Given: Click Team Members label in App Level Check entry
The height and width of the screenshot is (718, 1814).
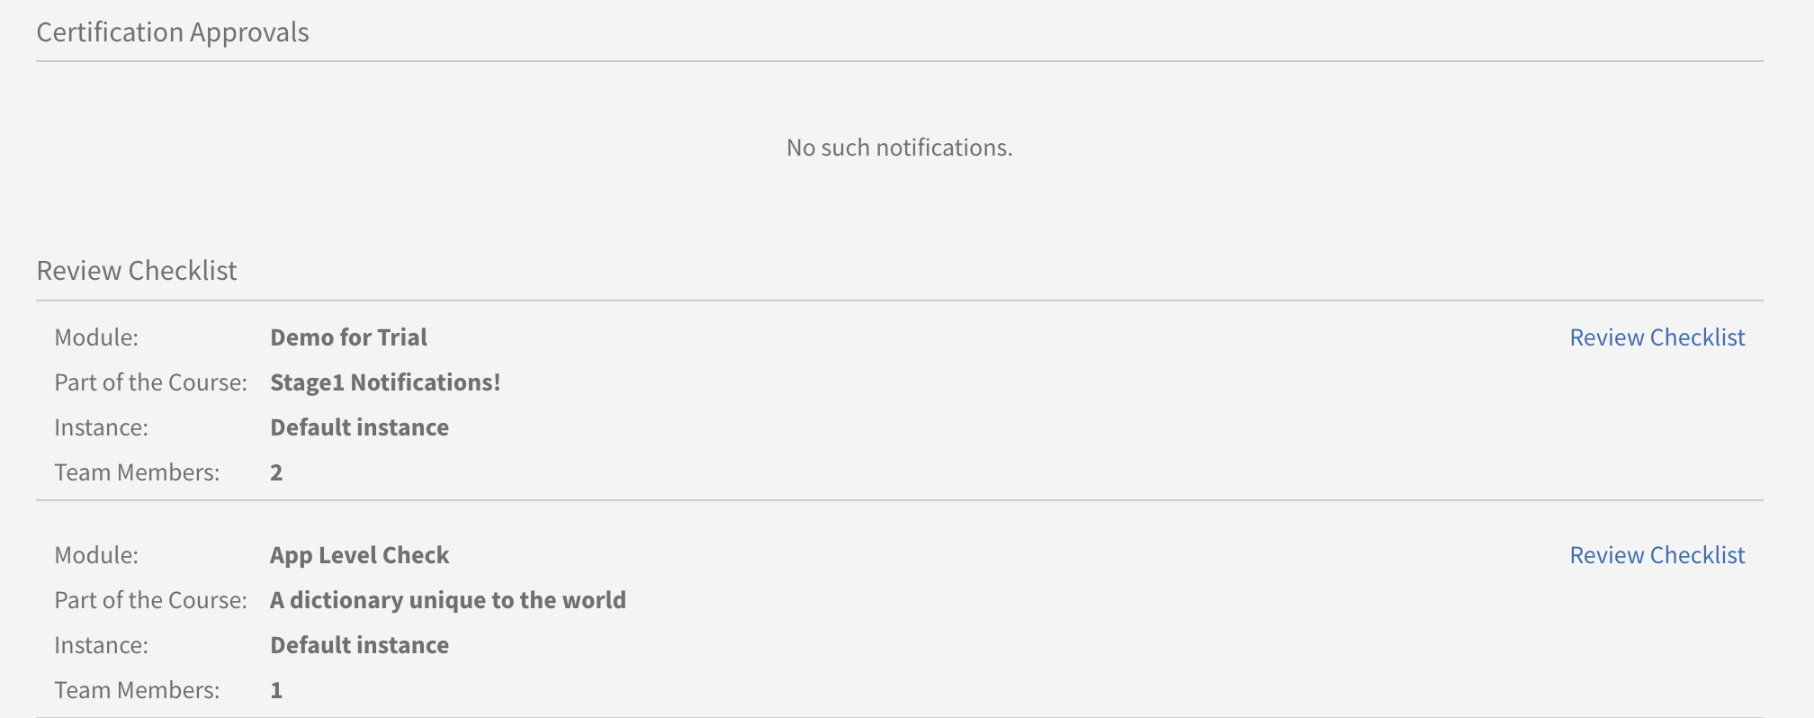Looking at the screenshot, I should (137, 690).
